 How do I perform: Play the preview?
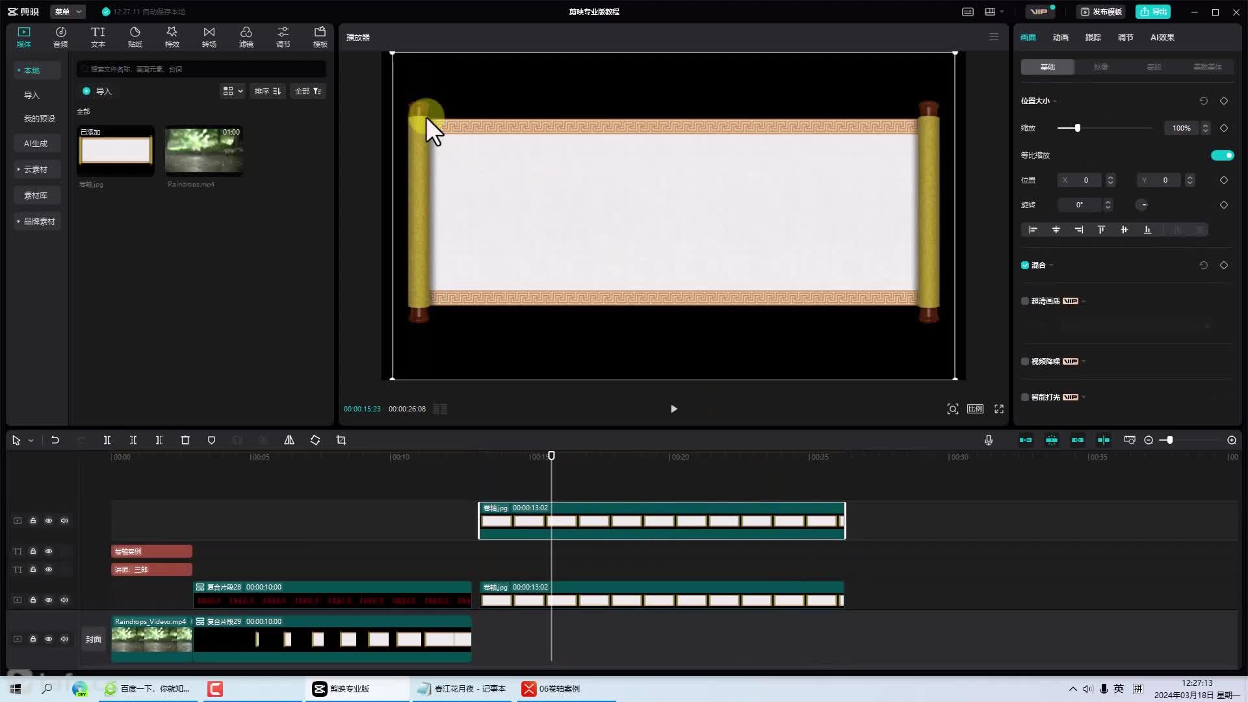click(x=673, y=409)
